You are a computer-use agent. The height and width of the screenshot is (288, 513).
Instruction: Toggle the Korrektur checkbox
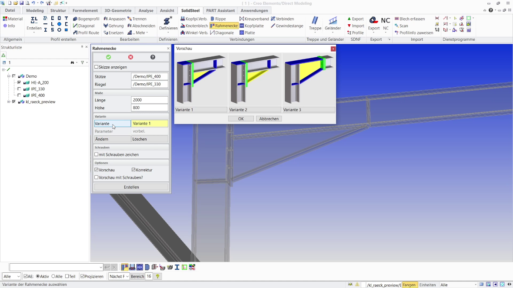133,170
